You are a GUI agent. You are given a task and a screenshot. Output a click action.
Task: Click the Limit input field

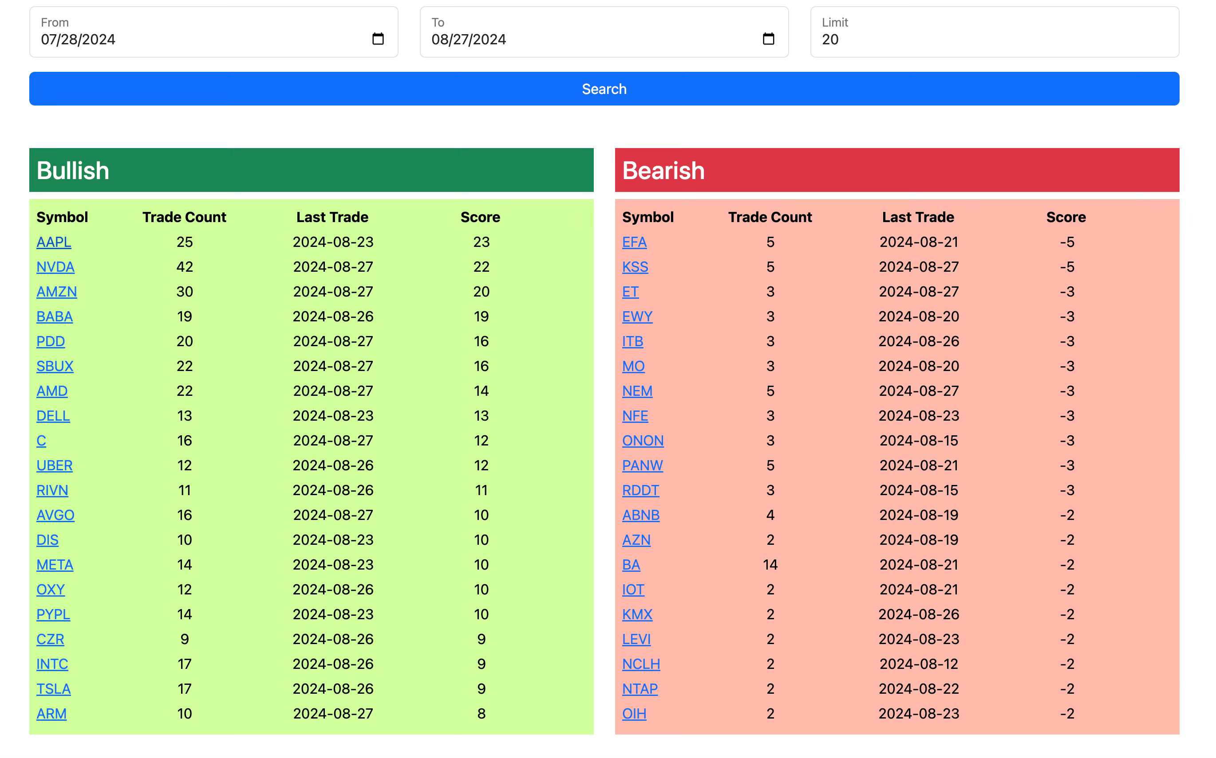pyautogui.click(x=995, y=32)
